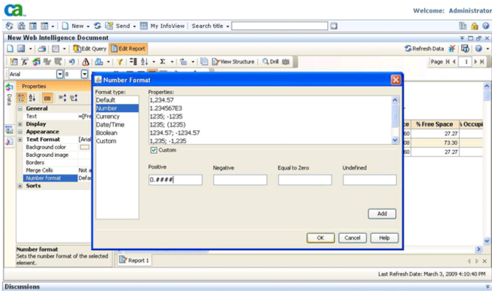Expand the Display property group
The image size is (492, 292).
coord(21,124)
